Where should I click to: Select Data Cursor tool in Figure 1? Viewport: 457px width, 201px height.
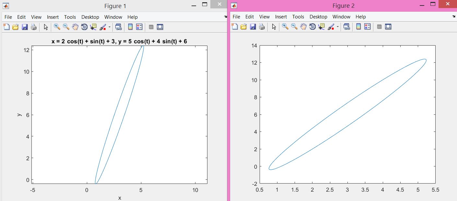(94, 27)
